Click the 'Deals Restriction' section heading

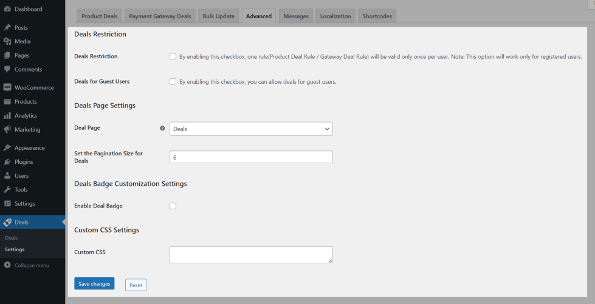pyautogui.click(x=100, y=34)
